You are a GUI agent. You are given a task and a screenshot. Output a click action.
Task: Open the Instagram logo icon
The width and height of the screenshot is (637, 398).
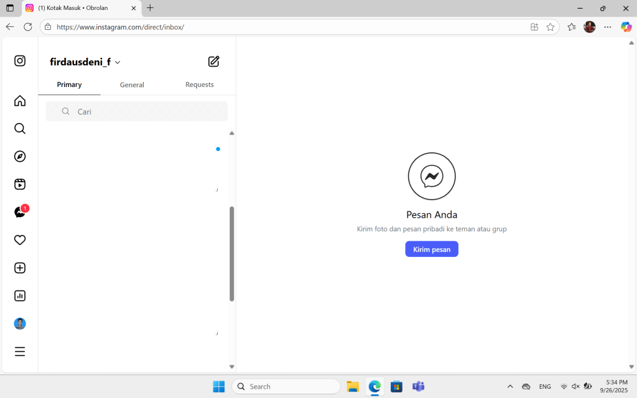(x=19, y=60)
